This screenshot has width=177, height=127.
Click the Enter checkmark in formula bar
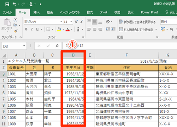coord(48,46)
